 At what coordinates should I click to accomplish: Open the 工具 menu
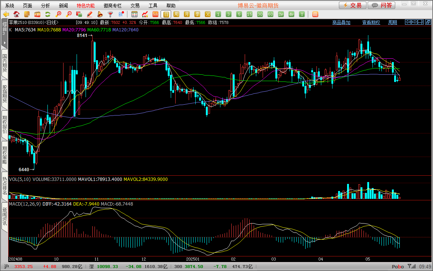pos(153,6)
